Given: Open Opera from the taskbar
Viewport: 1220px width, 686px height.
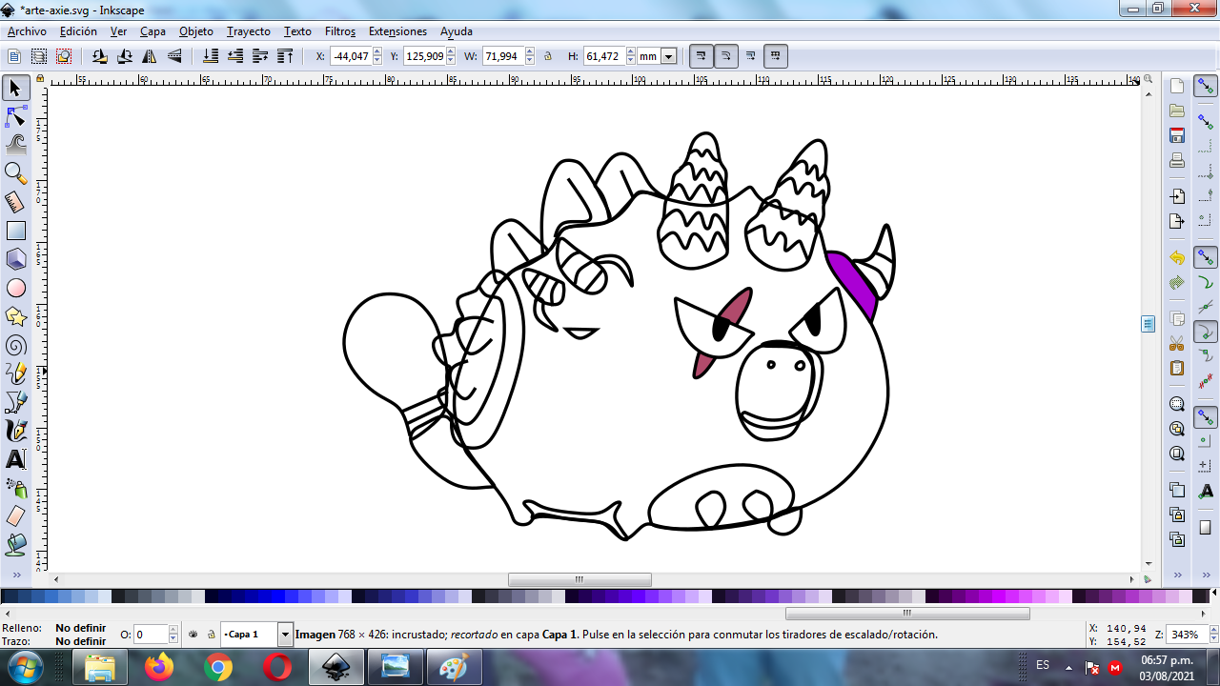Looking at the screenshot, I should [277, 668].
